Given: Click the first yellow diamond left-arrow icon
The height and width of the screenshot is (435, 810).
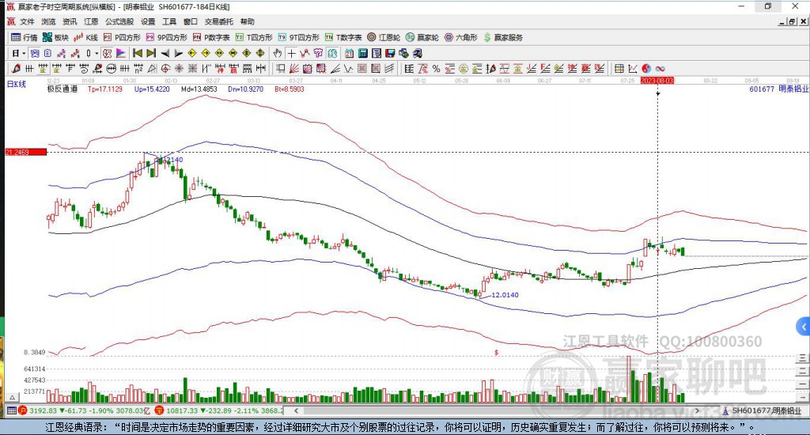Looking at the screenshot, I should tap(191, 53).
